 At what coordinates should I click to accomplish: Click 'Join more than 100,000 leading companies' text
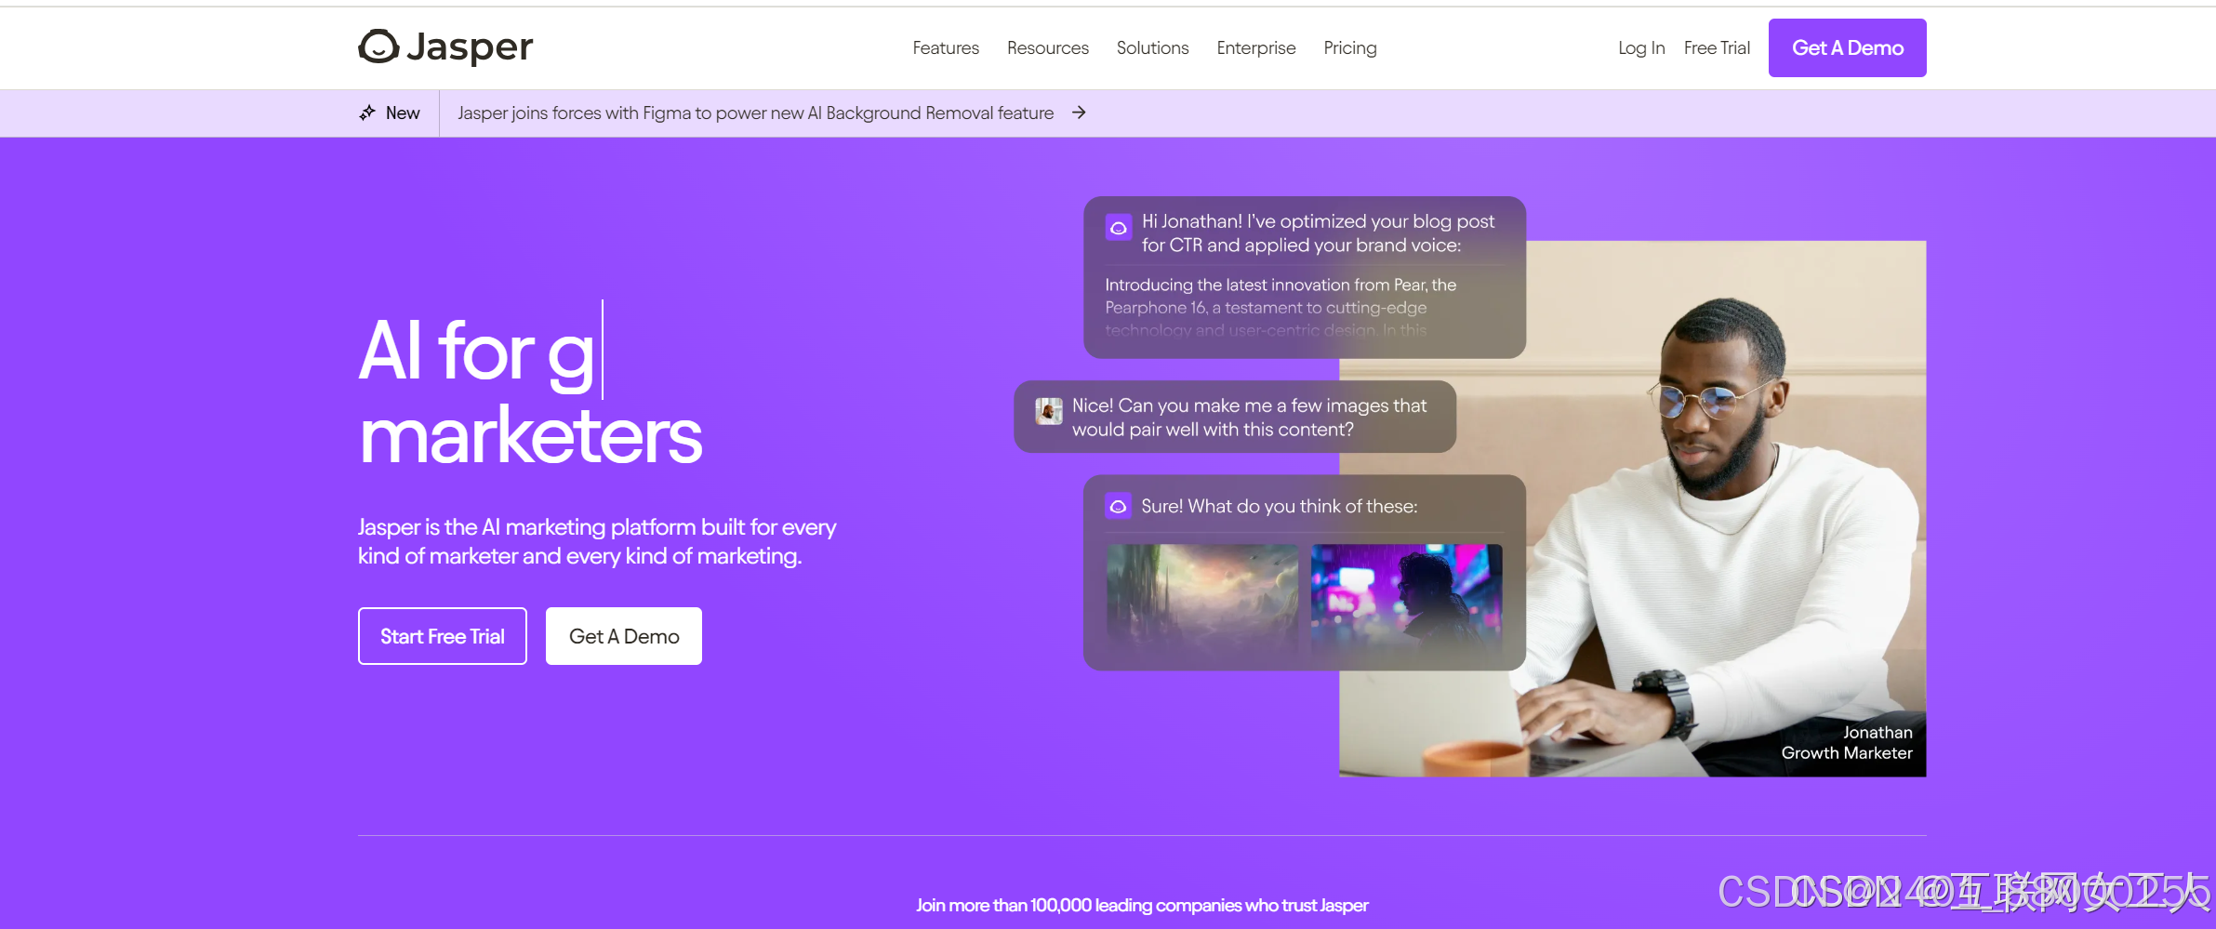[x=1142, y=905]
